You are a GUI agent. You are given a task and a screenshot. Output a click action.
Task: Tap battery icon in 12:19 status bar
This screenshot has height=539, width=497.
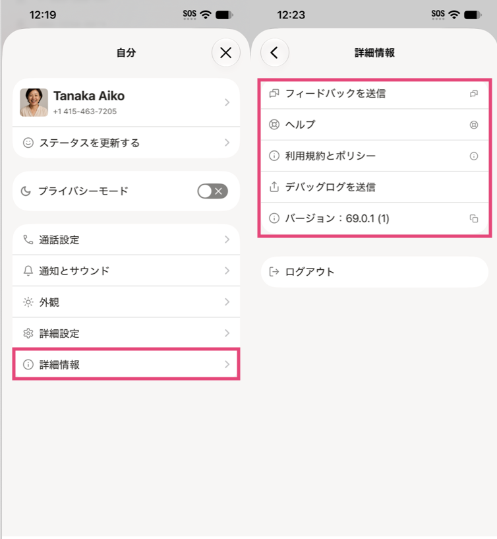click(x=224, y=15)
